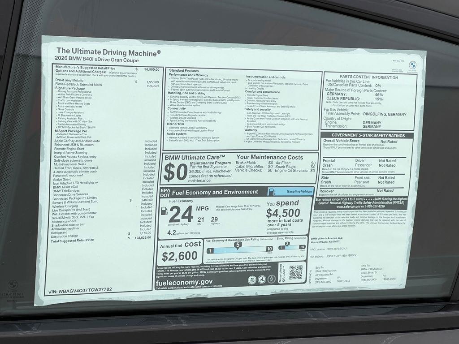Image resolution: width=459 pixels, height=344 pixels.
Task: Click the CZECH REPUBLIC 15% line
Action: pyautogui.click(x=355, y=99)
